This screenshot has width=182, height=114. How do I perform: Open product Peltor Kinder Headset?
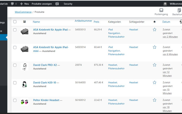click(46, 100)
